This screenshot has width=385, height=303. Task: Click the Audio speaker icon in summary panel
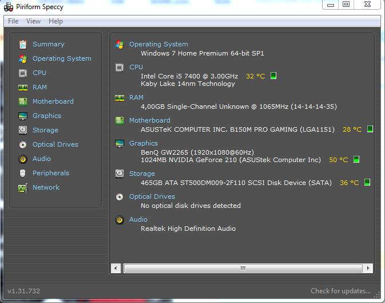point(120,219)
